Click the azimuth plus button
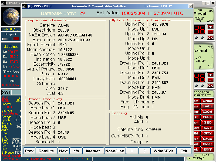This screenshot has height=162, width=216. [x=210, y=75]
